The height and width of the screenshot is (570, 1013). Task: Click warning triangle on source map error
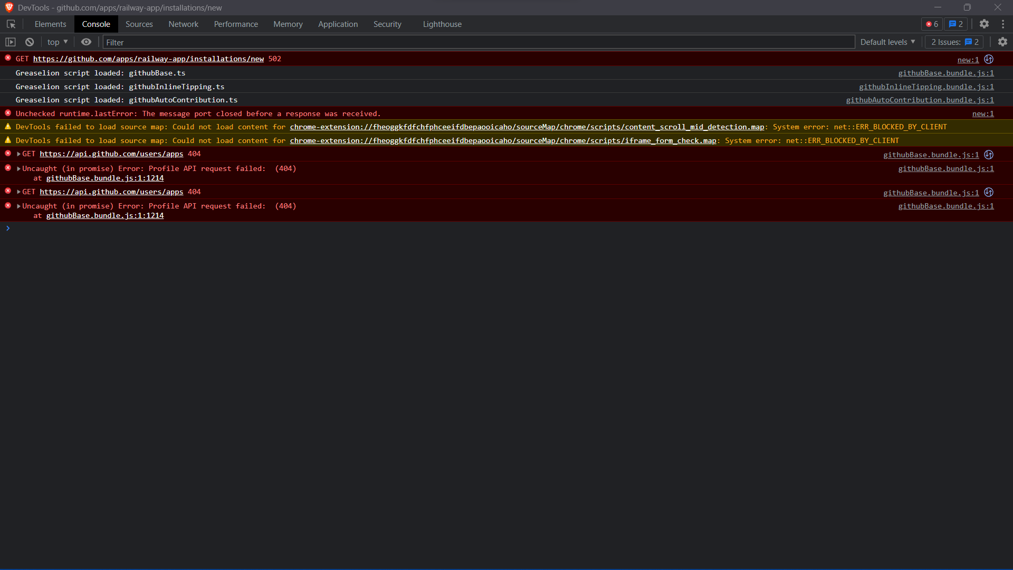point(7,126)
